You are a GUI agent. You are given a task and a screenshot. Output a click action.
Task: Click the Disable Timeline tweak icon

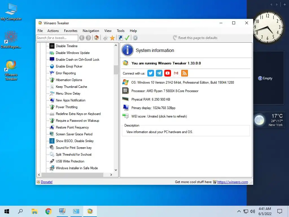click(52, 46)
